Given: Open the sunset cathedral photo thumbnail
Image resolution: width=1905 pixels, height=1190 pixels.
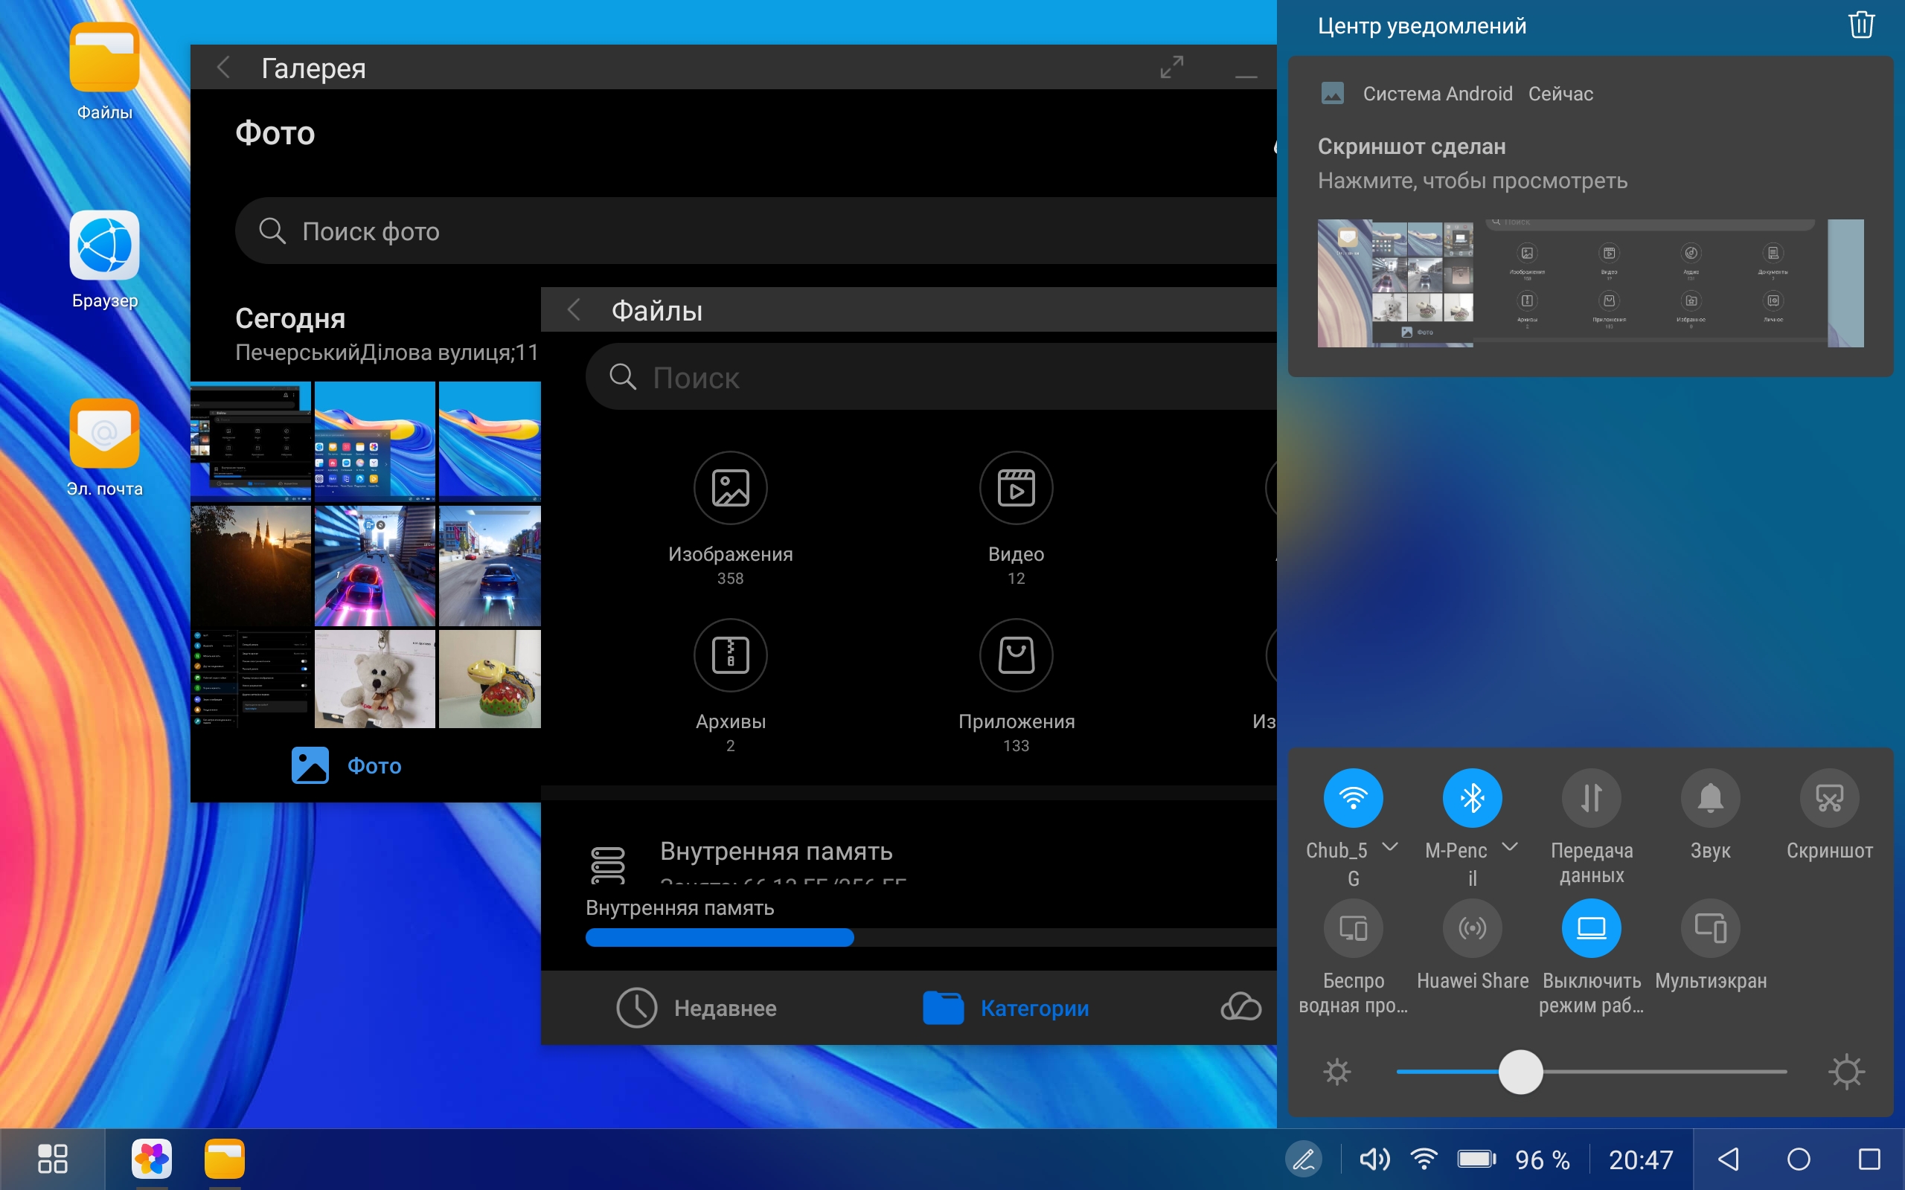Looking at the screenshot, I should pos(250,565).
